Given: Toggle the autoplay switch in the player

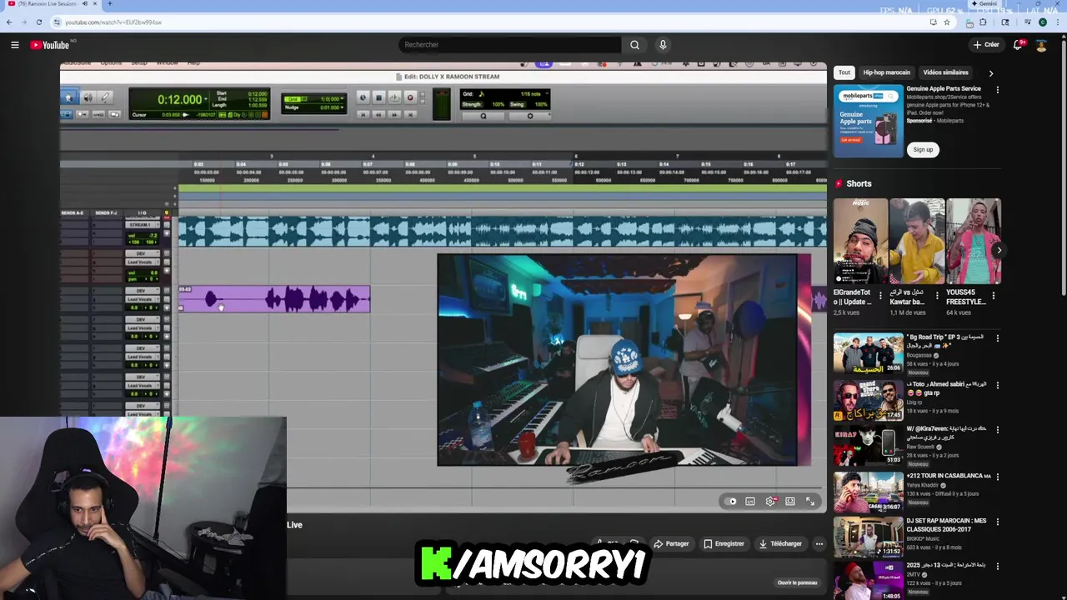Looking at the screenshot, I should pos(731,502).
